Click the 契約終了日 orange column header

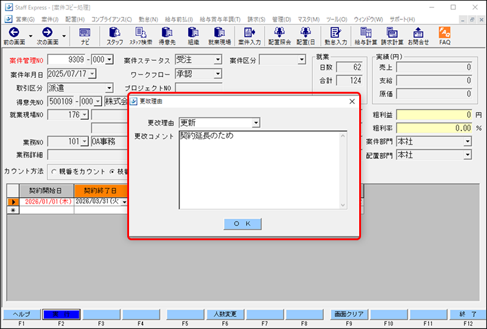[101, 190]
